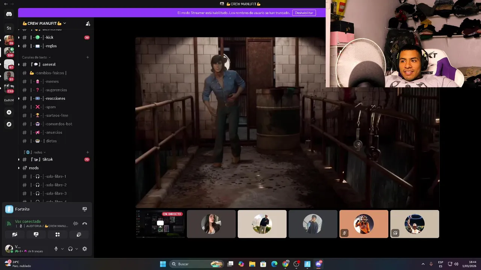
Task: Join voice channel -sala-libre-1
Action: pos(56,177)
